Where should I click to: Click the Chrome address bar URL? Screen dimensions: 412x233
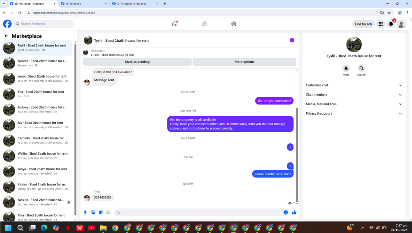64,13
